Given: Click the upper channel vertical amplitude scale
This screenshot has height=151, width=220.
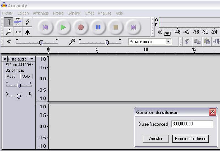Looking at the screenshot, I should [42, 79].
